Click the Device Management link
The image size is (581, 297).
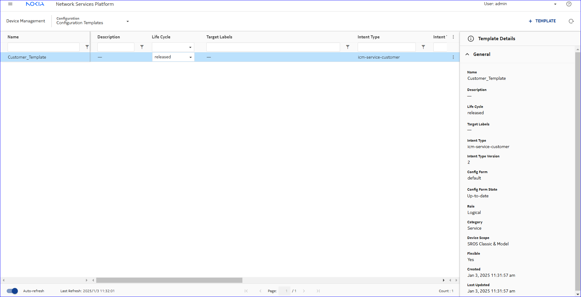[x=26, y=21]
